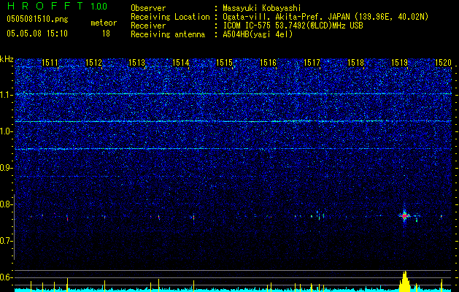
Task: Click time axis label 1518
Action: [356, 63]
